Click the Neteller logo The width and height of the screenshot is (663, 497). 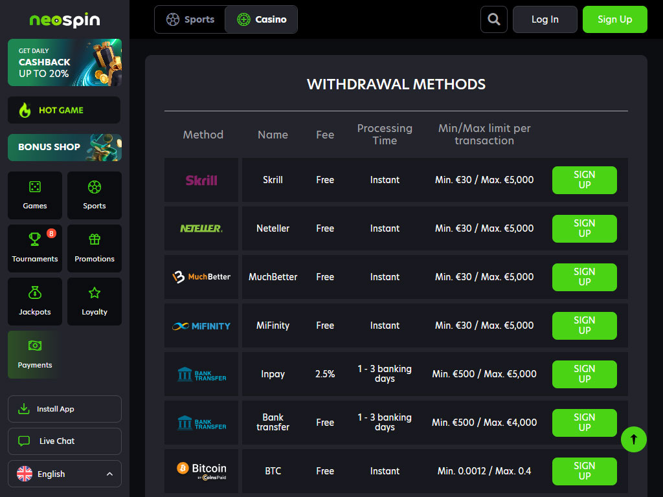[201, 228]
